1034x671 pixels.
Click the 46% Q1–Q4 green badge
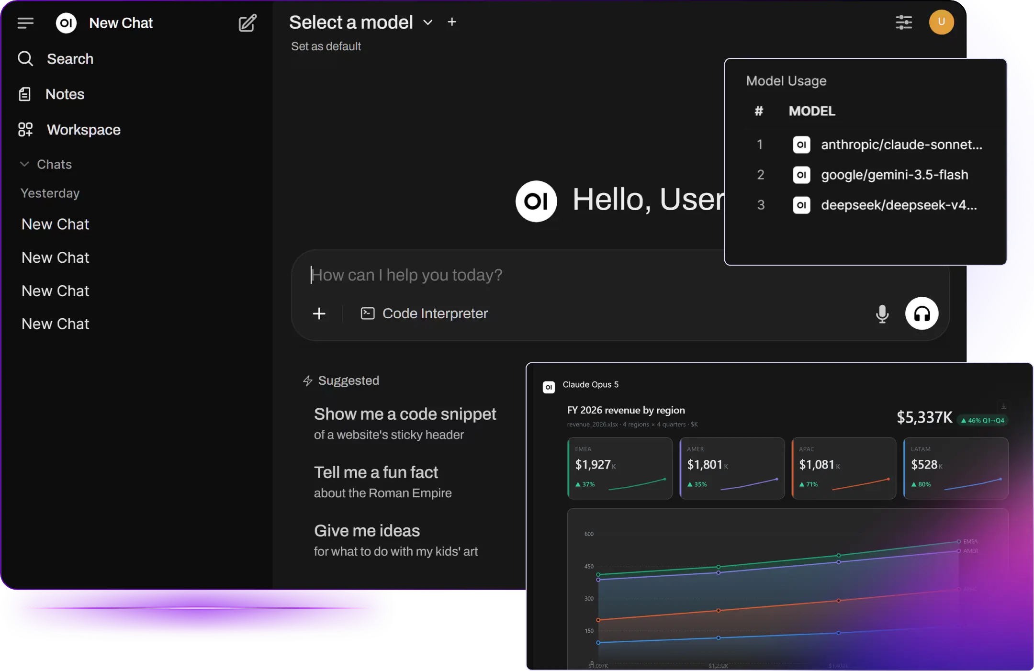pyautogui.click(x=983, y=420)
